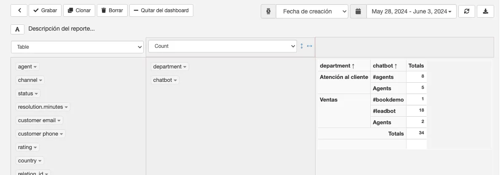Image resolution: width=500 pixels, height=175 pixels.
Task: Click the chatbot column header to sort
Action: pyautogui.click(x=385, y=66)
